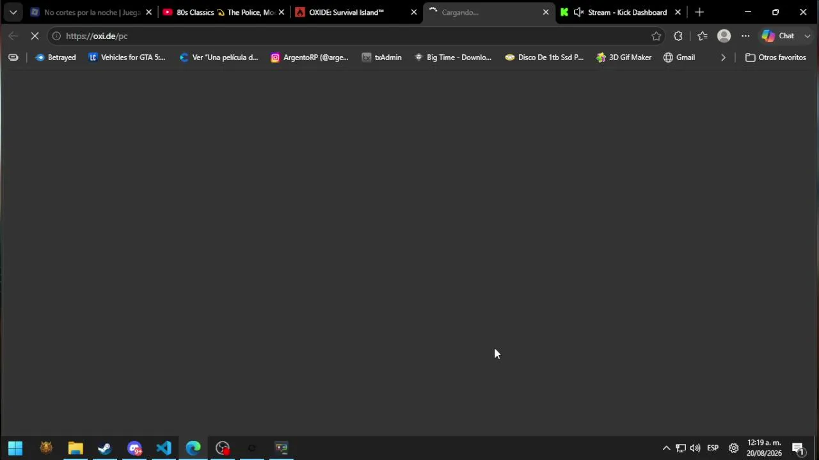The image size is (819, 460).
Task: Open the "Ver Una película d..." bookmark
Action: (x=219, y=57)
